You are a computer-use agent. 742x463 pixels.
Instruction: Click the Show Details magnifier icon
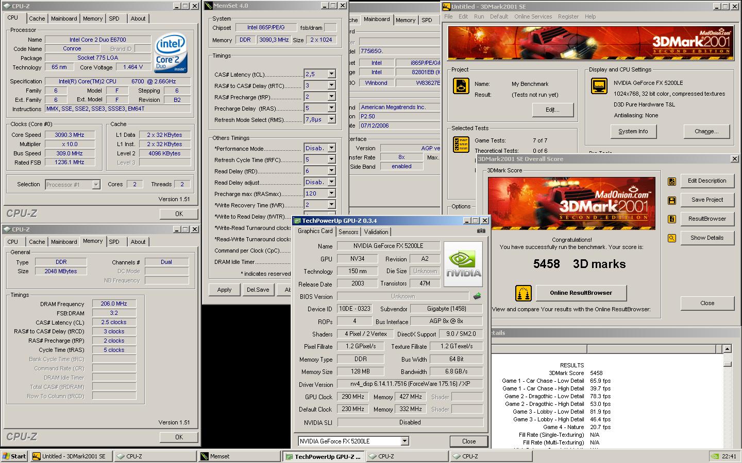(x=672, y=238)
